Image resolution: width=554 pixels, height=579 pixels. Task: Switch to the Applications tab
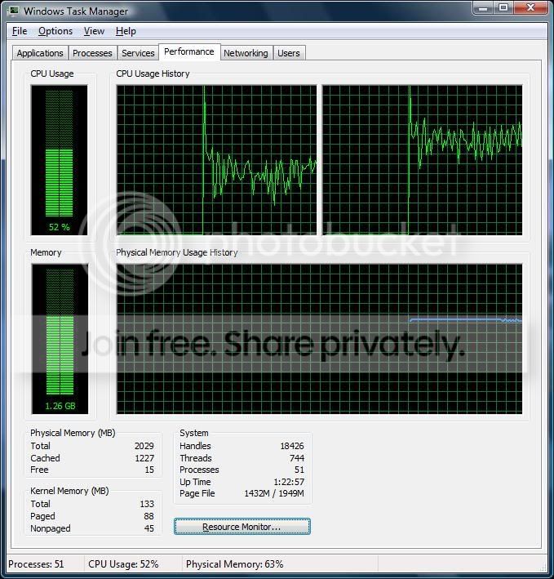[x=40, y=53]
